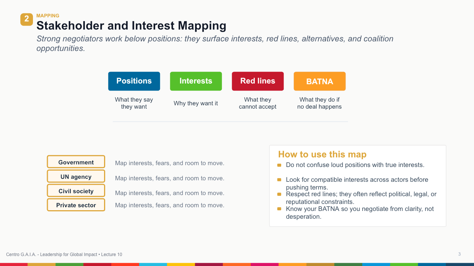Click the Civil society stakeholder label

[x=76, y=191]
